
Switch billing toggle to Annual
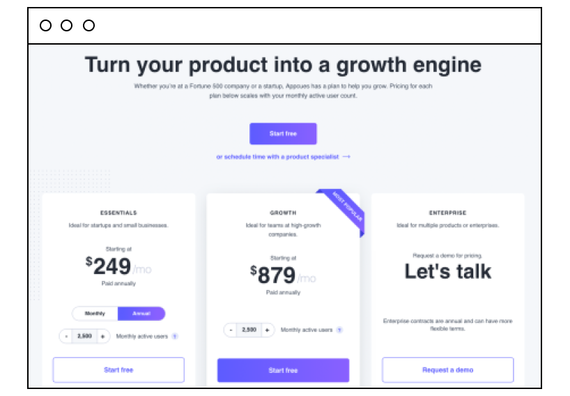tap(141, 314)
